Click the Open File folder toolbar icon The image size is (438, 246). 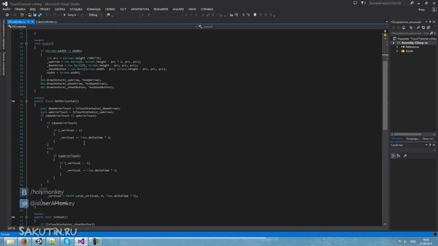click(29, 15)
